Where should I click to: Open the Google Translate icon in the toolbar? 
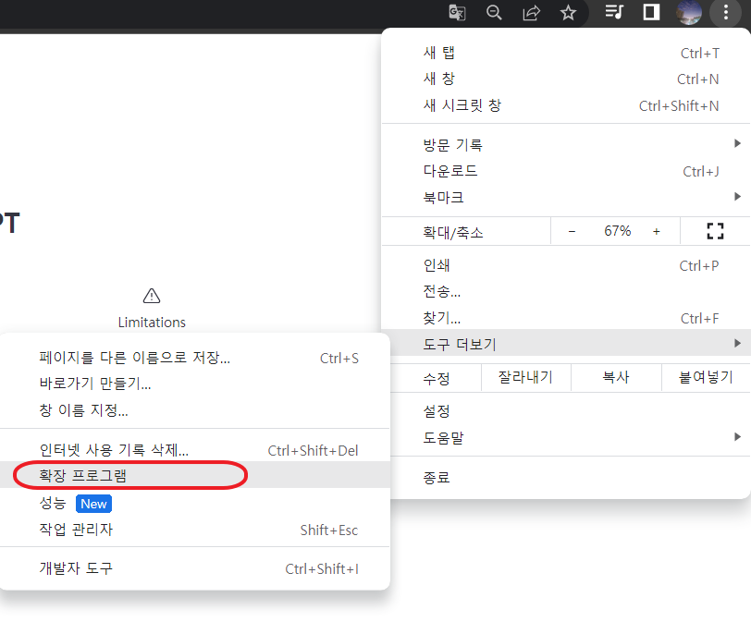pos(457,13)
